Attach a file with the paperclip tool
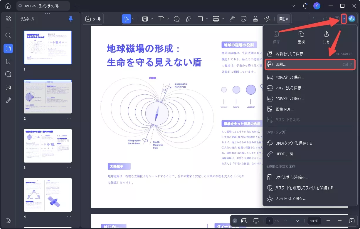Viewport: 360px width, 229px height. point(232,19)
